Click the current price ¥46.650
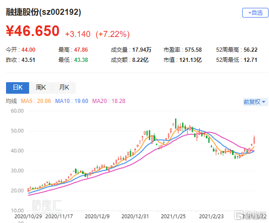Image resolution: width=269 pixels, height=223 pixels. pyautogui.click(x=33, y=31)
